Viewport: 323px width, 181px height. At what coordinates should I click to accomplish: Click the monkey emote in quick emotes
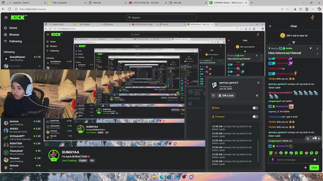tap(306, 153)
